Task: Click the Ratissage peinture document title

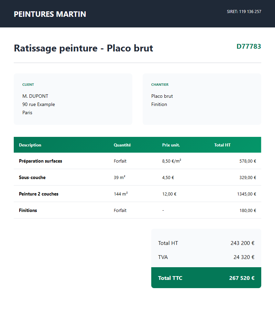Action: point(83,48)
